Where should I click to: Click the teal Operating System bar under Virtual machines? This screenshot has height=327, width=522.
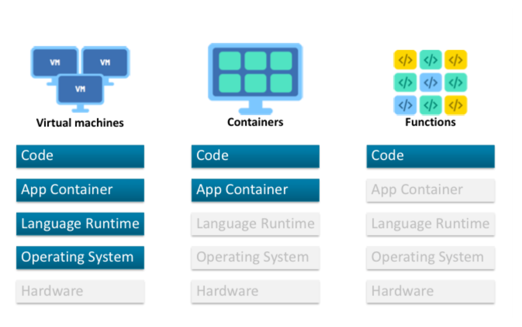(x=80, y=258)
